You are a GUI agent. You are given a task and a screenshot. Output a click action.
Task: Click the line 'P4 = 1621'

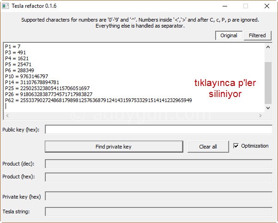pyautogui.click(x=17, y=58)
